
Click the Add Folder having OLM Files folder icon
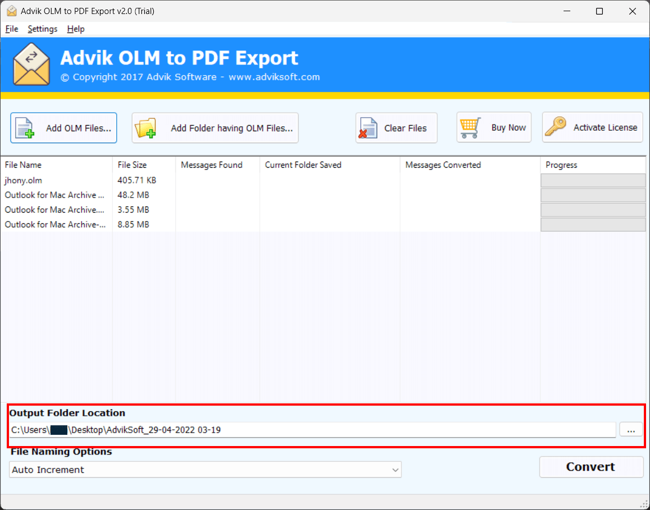coord(145,128)
